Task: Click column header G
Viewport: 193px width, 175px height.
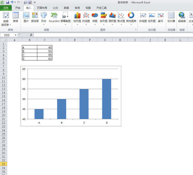Action: point(105,40)
